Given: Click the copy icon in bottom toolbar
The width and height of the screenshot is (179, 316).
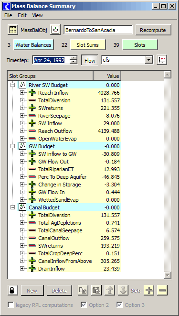Looking at the screenshot, I should pyautogui.click(x=83, y=290).
